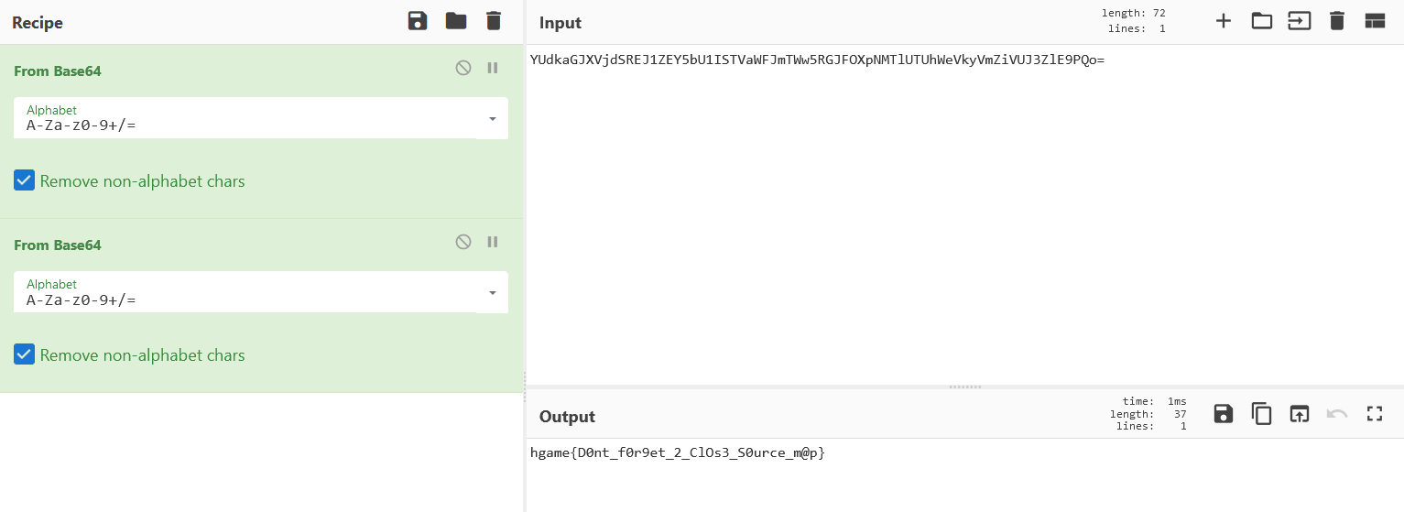
Task: Click into the Base64 input text
Action: coord(817,60)
